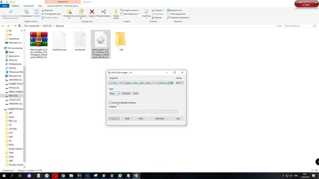The image size is (319, 179).
Task: Click ISO (G:) in the address breadcrumb
Action: 47,26
